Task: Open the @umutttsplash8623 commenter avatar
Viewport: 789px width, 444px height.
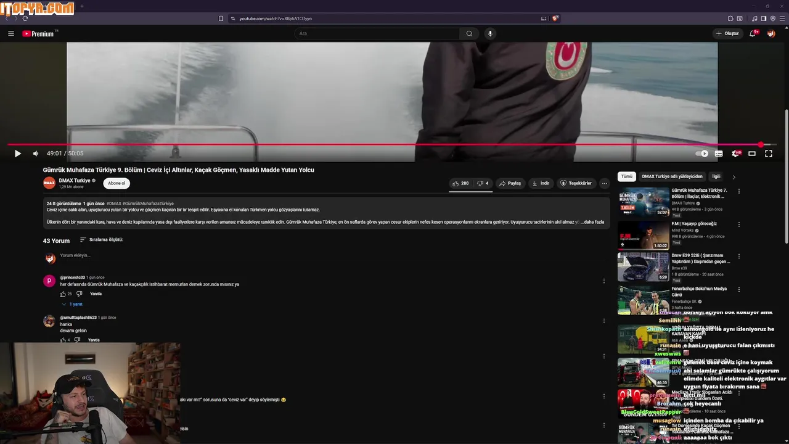Action: (49, 321)
